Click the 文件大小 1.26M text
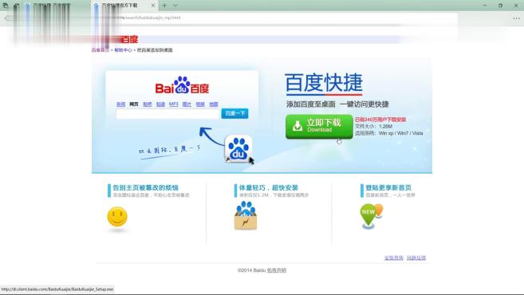This screenshot has height=295, width=524. click(x=373, y=126)
